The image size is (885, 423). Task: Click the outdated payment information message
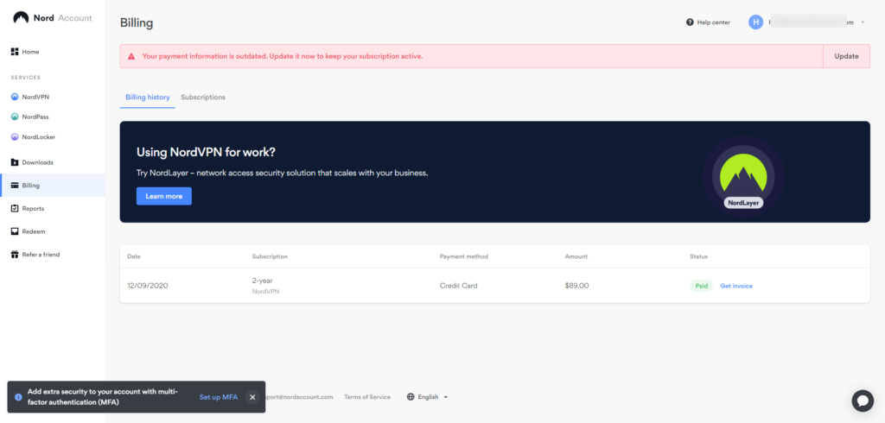(283, 56)
